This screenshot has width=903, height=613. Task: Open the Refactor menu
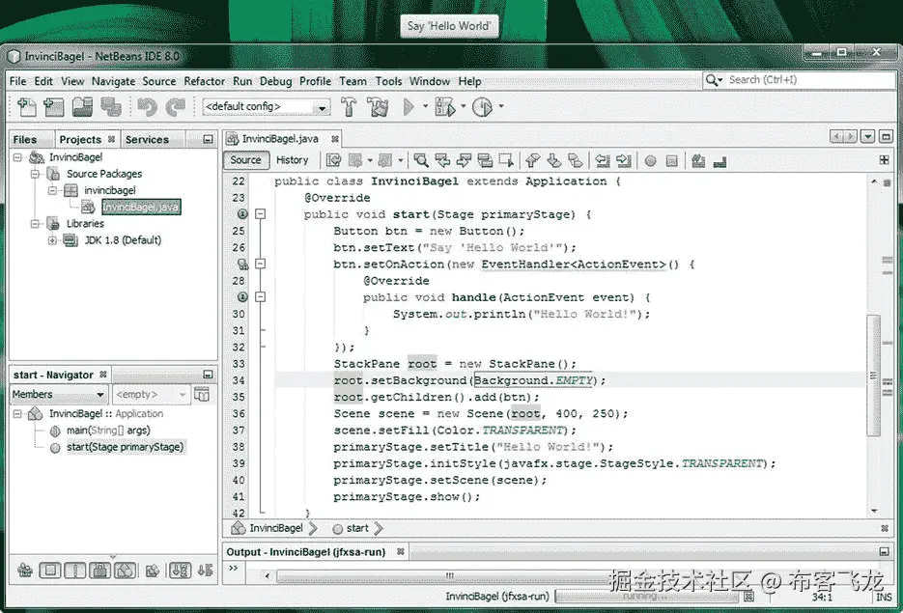pyautogui.click(x=204, y=81)
